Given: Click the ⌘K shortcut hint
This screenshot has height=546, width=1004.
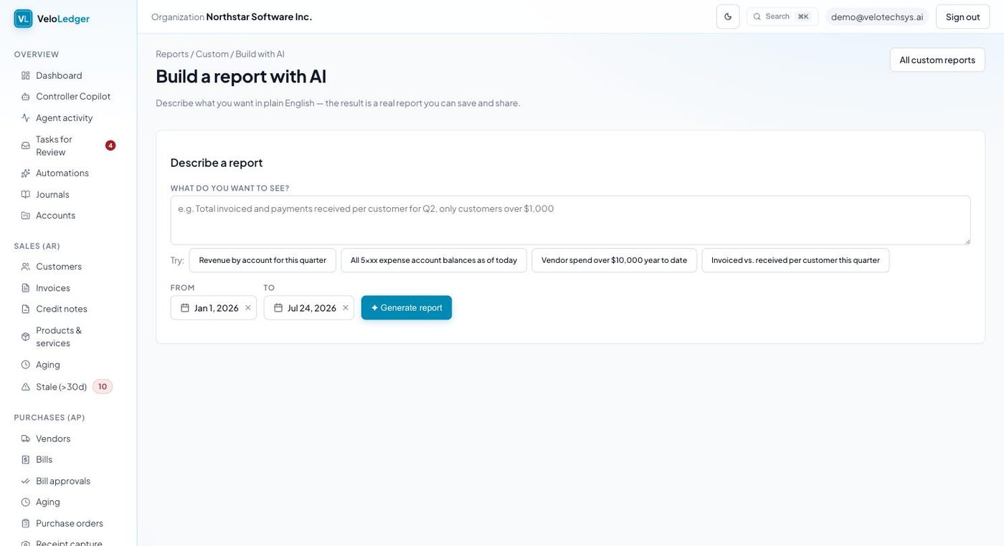Looking at the screenshot, I should click(803, 16).
